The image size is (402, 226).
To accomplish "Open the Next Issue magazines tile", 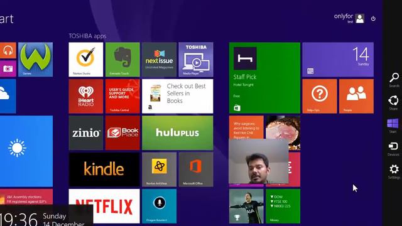I will 159,60.
